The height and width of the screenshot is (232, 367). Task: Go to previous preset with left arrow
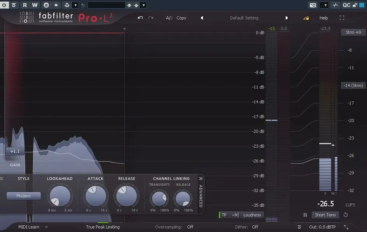click(x=202, y=18)
